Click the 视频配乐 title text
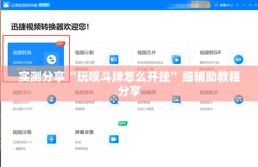The image size is (258, 167). tap(209, 92)
